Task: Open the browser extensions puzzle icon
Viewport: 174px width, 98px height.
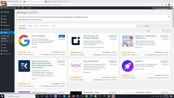Action: 166,5
